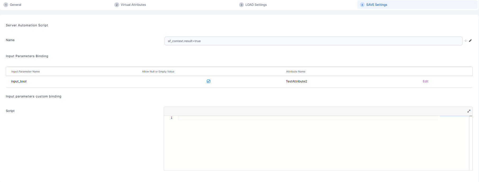Click the step 1 number badge for General
479x182 pixels.
coord(6,5)
